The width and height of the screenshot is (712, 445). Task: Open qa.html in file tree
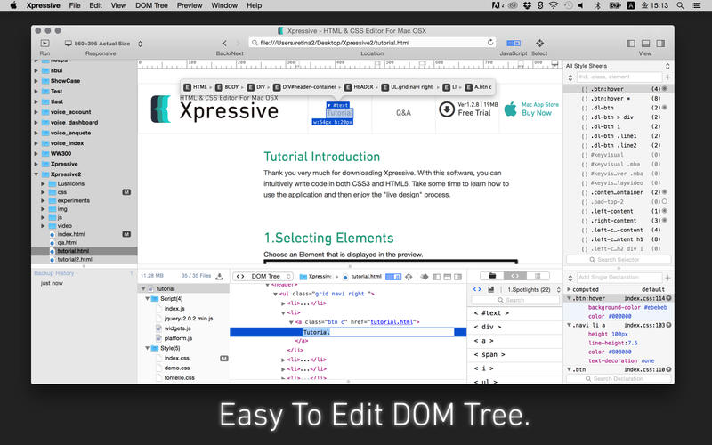(x=68, y=242)
